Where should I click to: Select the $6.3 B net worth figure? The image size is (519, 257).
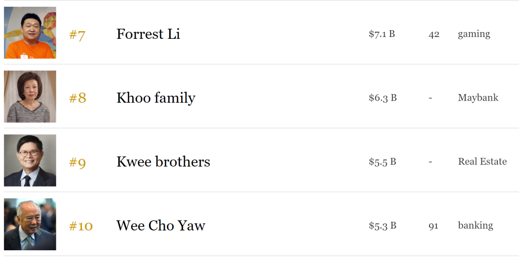coord(383,98)
